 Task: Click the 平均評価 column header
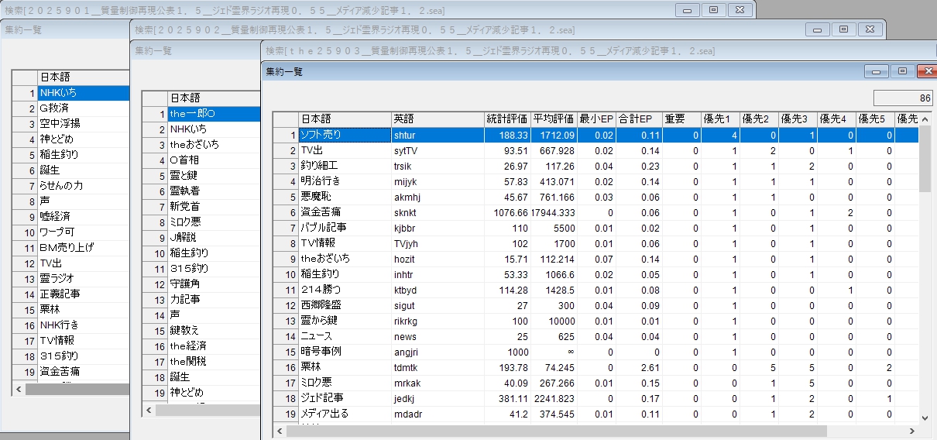[554, 119]
